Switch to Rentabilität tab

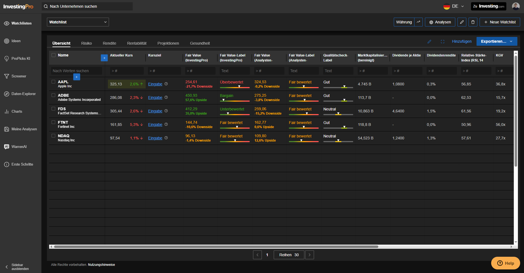(x=137, y=43)
